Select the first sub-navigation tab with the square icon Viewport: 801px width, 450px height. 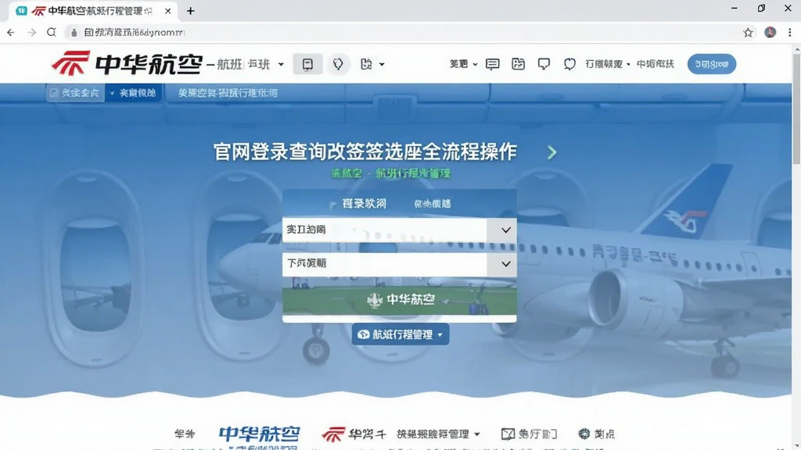75,93
